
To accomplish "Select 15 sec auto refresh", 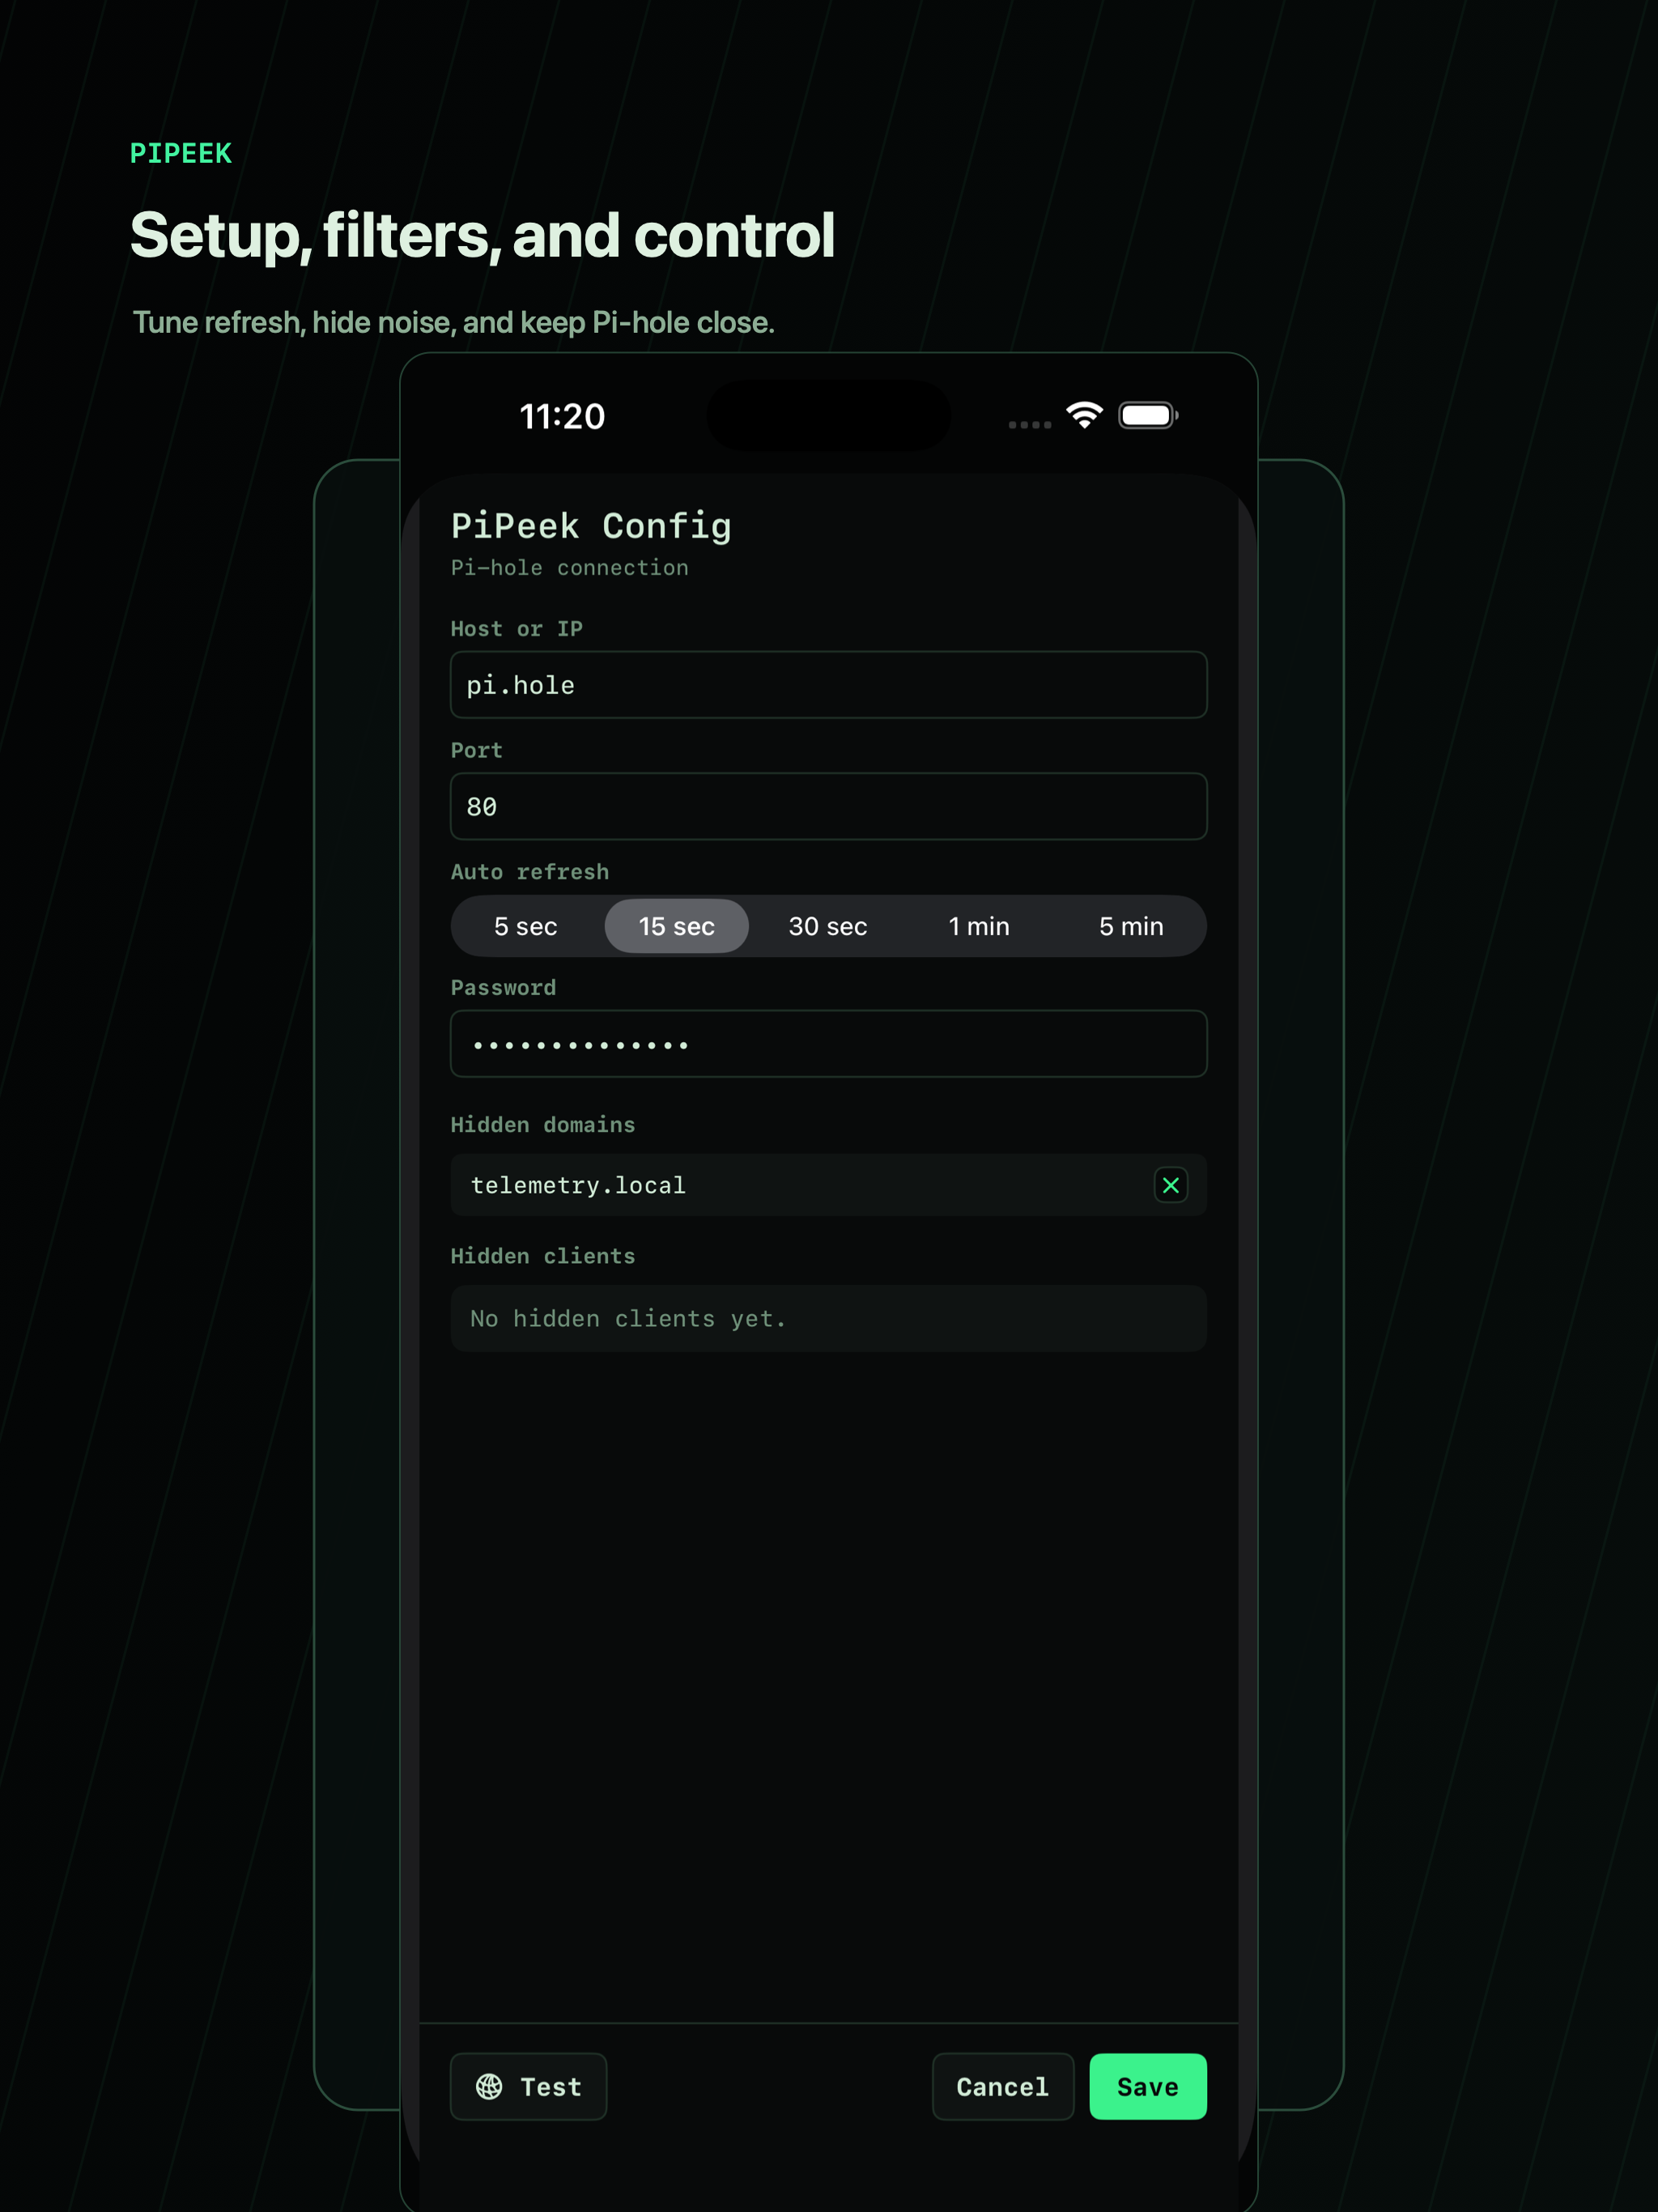I will (x=677, y=926).
